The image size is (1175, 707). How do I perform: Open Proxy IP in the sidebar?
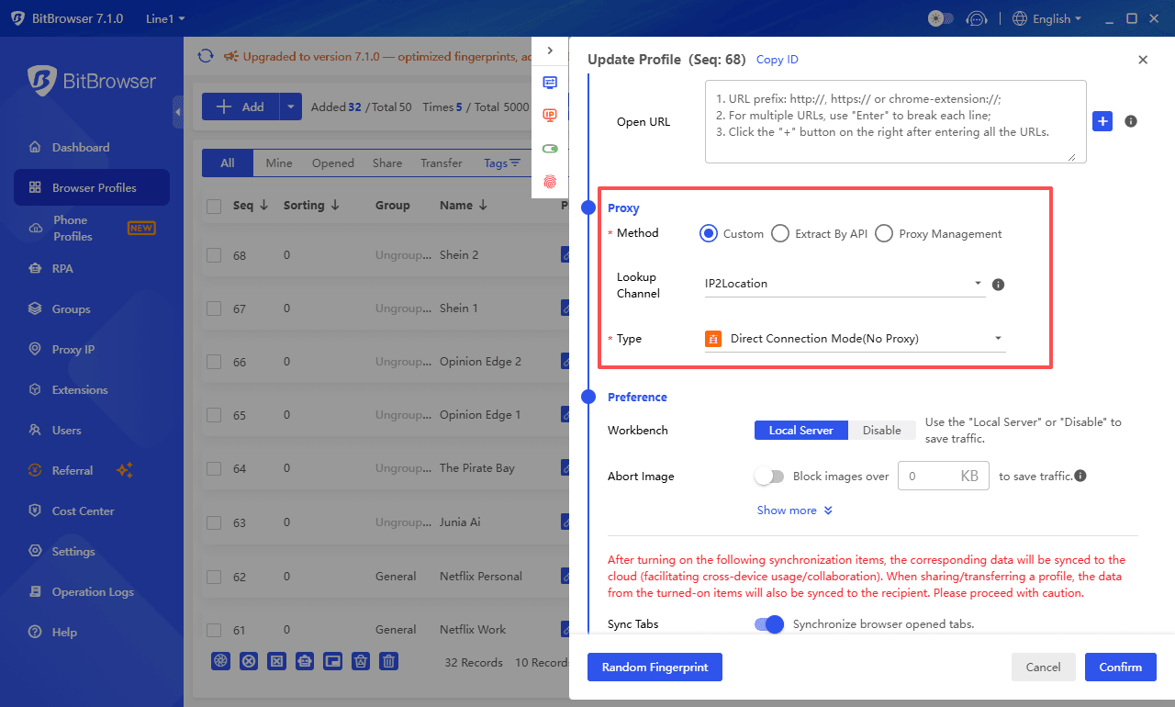[x=73, y=350]
